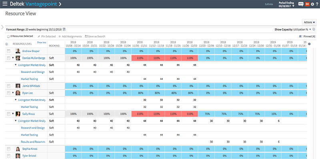Image resolution: width=320 pixels, height=159 pixels.
Task: Click Danika Mullenberge's profile photo
Action: tap(18, 58)
